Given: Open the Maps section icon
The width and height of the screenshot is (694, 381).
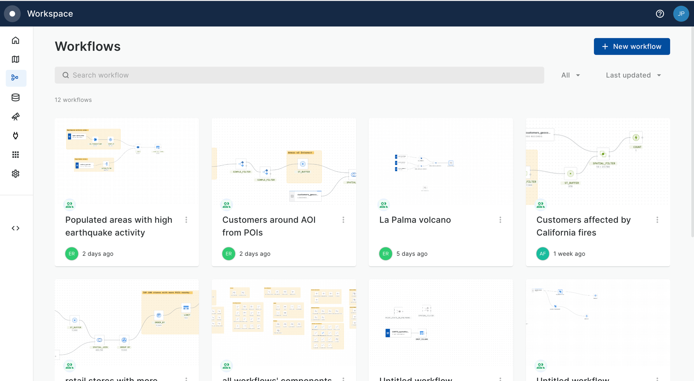Looking at the screenshot, I should pyautogui.click(x=16, y=59).
